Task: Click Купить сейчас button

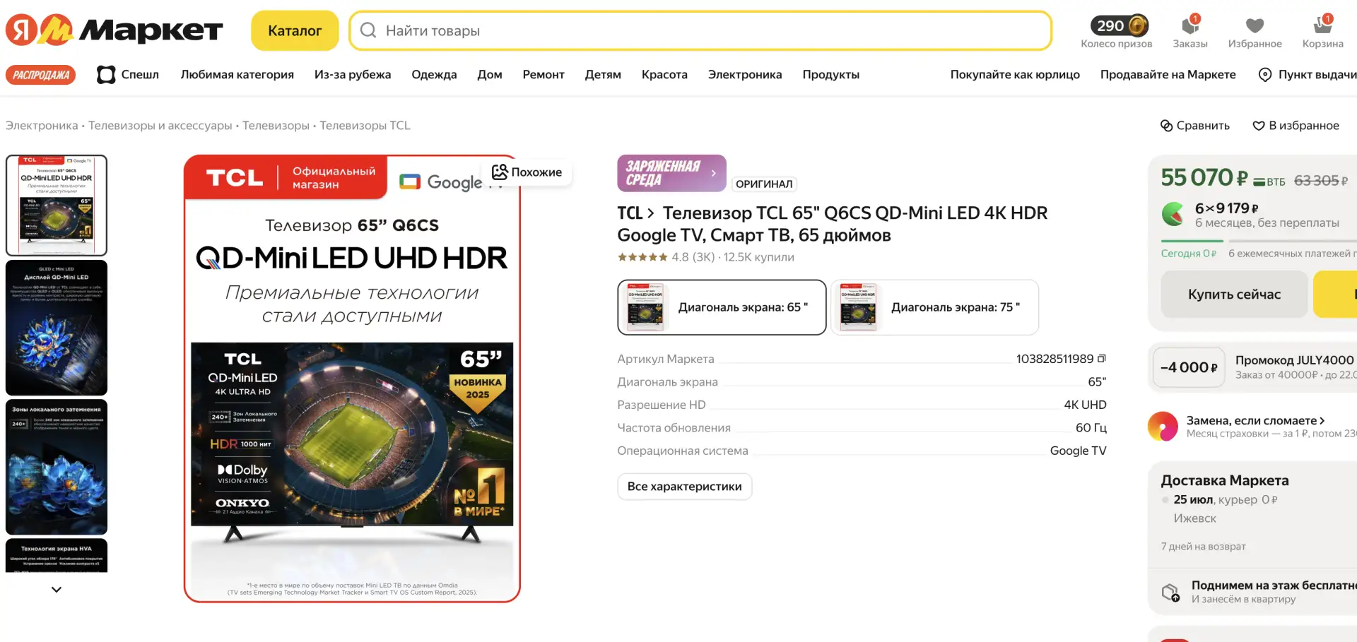Action: [1234, 295]
